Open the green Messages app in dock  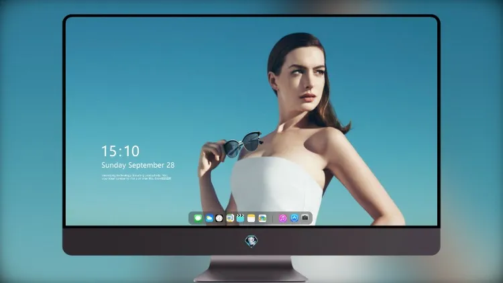pyautogui.click(x=198, y=219)
